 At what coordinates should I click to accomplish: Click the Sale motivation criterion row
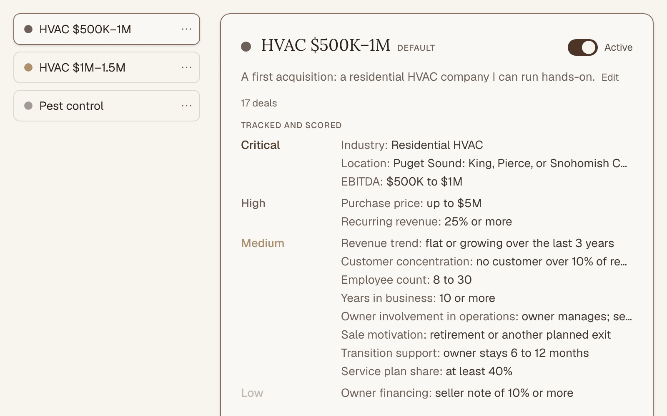click(x=476, y=335)
